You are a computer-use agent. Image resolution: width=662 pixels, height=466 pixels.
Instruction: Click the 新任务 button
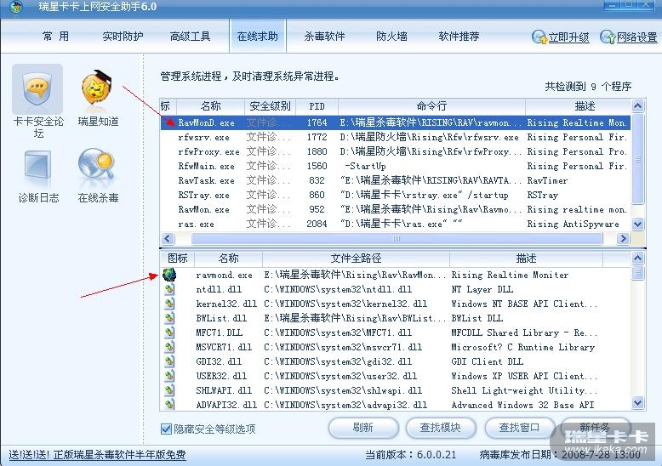pos(595,428)
